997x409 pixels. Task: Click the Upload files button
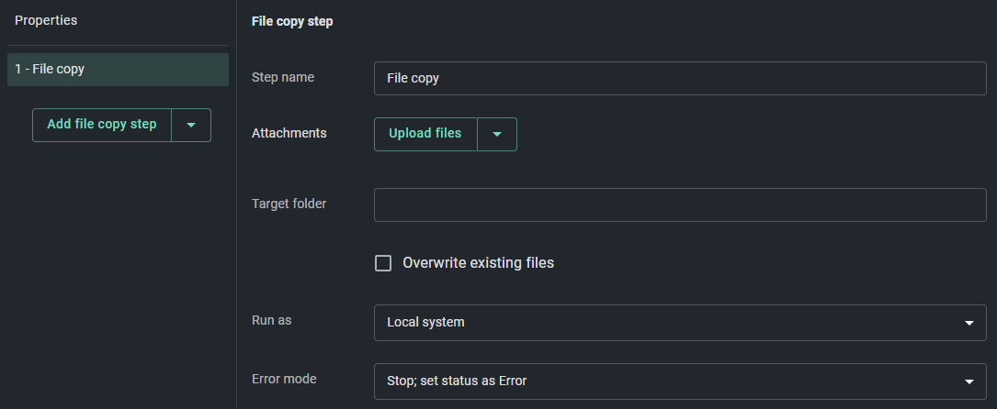tap(425, 135)
